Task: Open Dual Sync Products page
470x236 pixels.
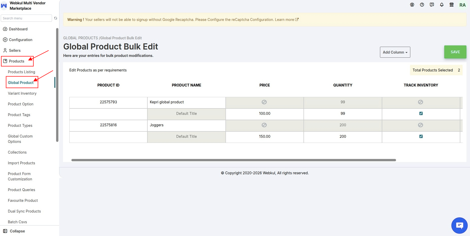Action: point(24,211)
